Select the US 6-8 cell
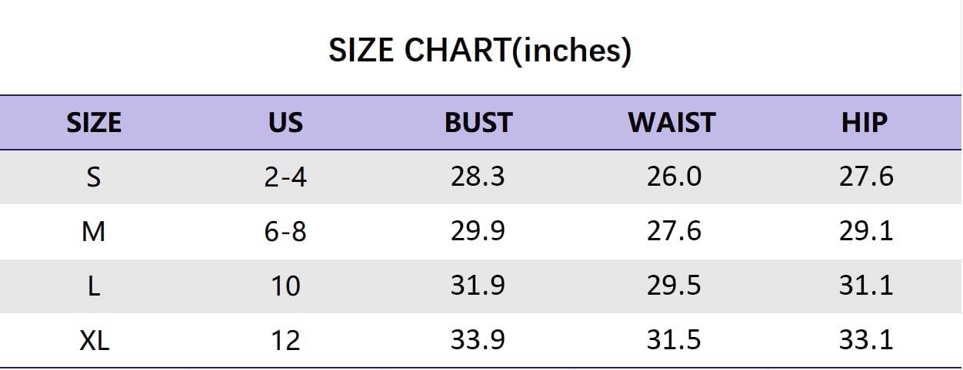Screen dimensions: 963x370 click(285, 231)
